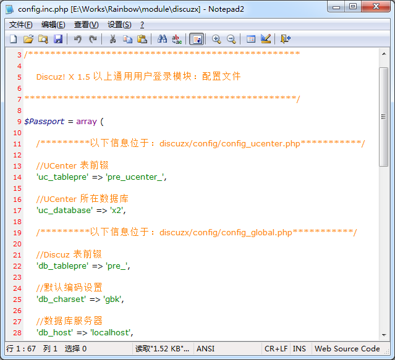
Task: Click the Open file folder icon
Action: (28, 39)
